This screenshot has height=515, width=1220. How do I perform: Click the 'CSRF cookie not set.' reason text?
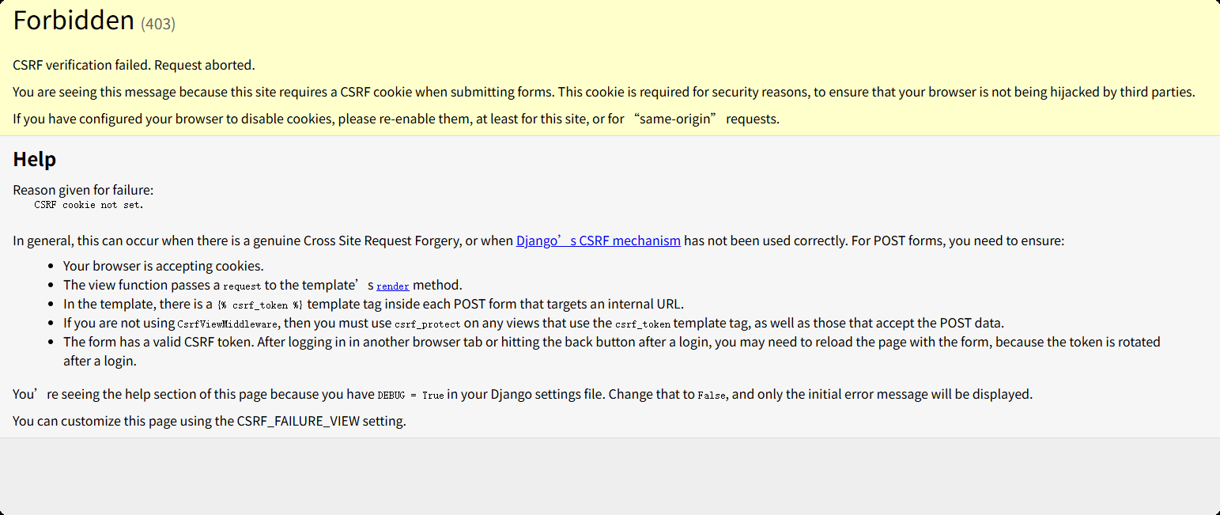click(89, 204)
